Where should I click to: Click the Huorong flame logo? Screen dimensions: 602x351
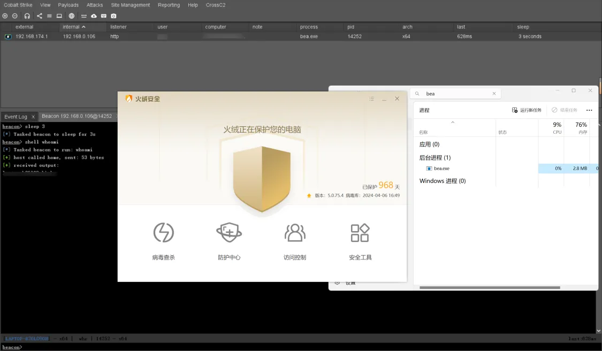[x=129, y=98]
